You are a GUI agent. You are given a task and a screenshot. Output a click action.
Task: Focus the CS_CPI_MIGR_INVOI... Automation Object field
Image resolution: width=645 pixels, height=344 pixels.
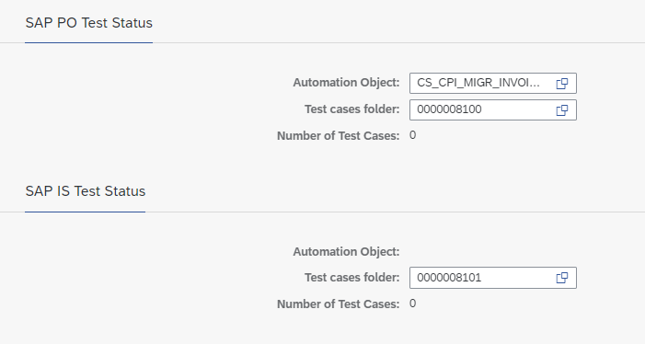pos(493,84)
